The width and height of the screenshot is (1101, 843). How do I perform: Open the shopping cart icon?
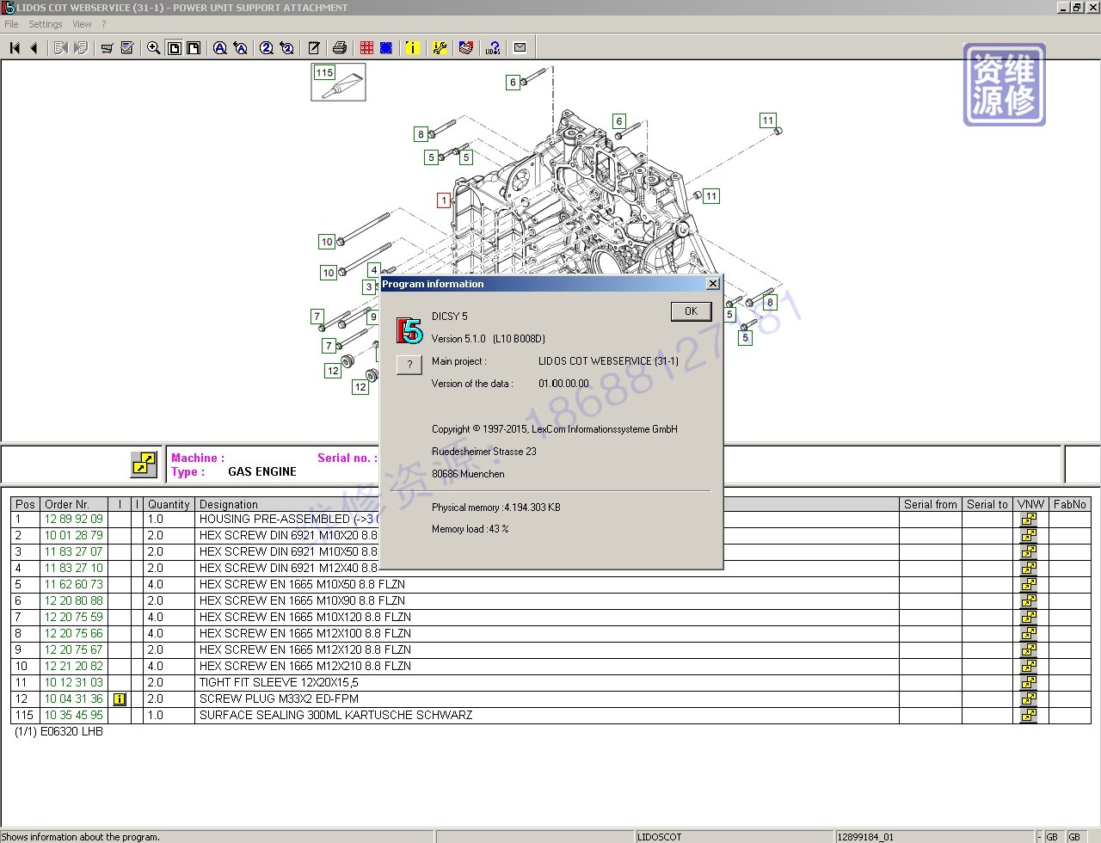pyautogui.click(x=108, y=48)
